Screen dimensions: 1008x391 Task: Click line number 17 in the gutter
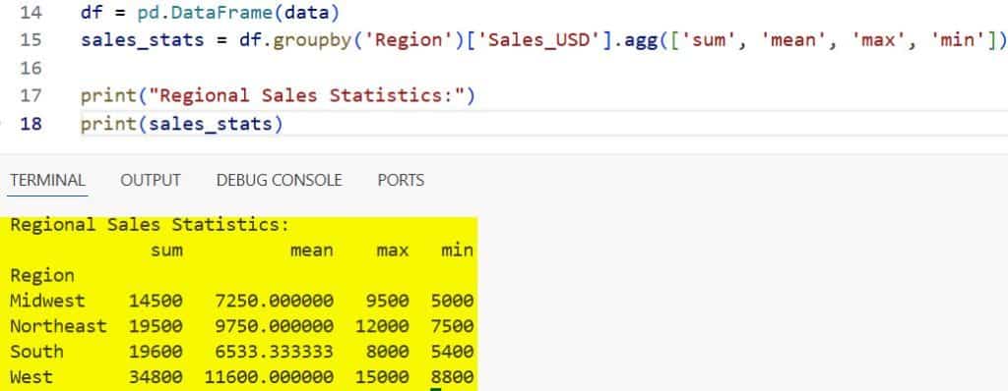(x=31, y=95)
